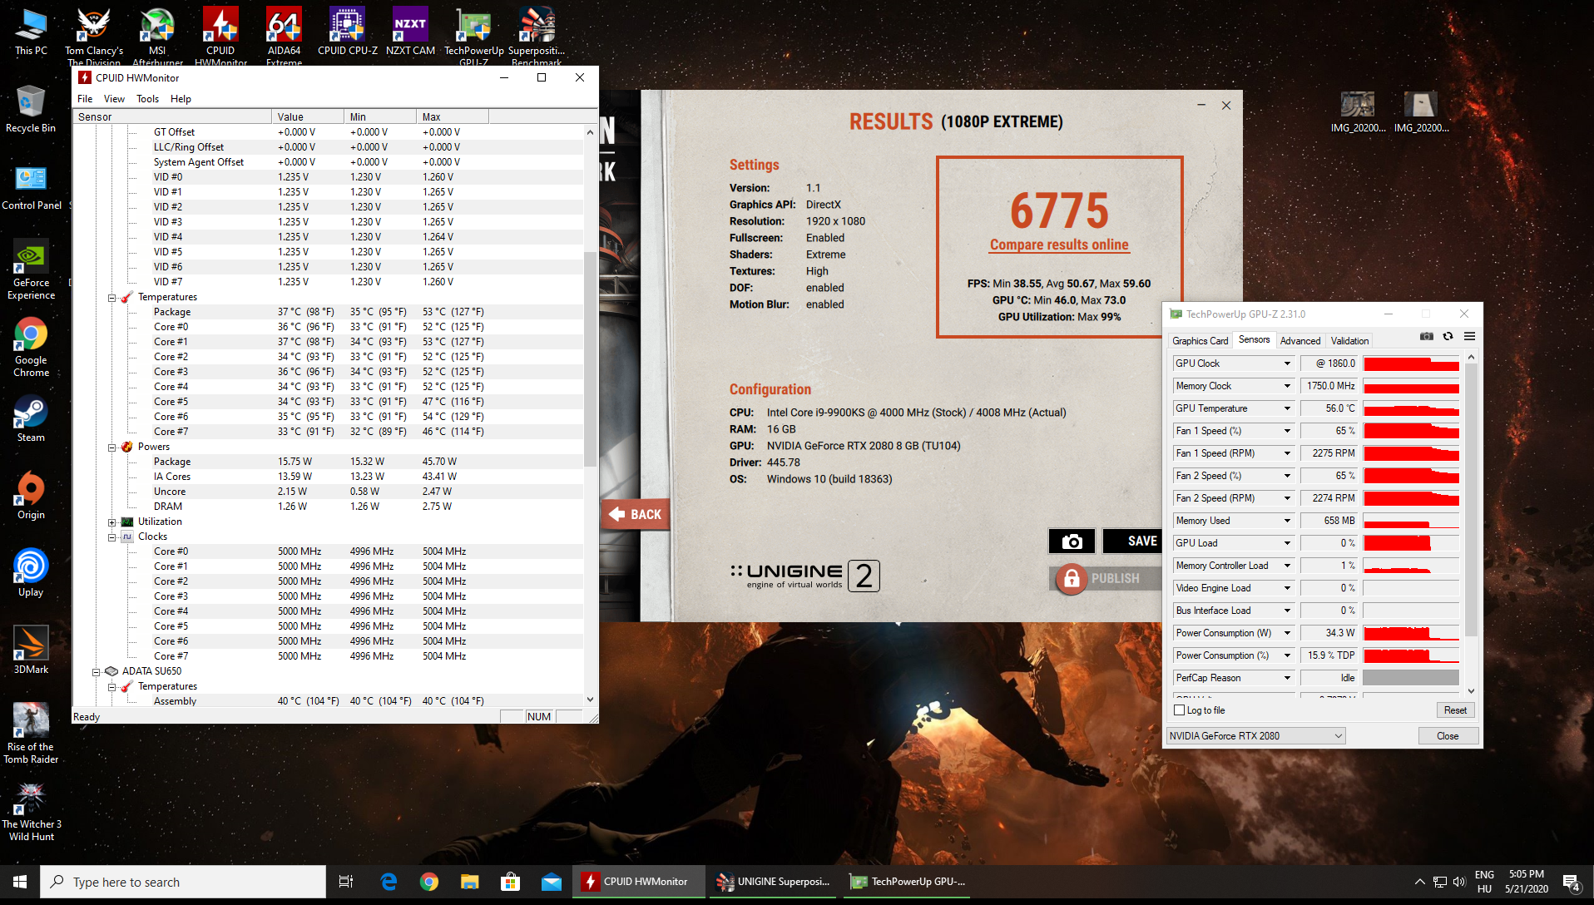Open the Recycle Bin icon
This screenshot has width=1594, height=905.
[x=31, y=109]
